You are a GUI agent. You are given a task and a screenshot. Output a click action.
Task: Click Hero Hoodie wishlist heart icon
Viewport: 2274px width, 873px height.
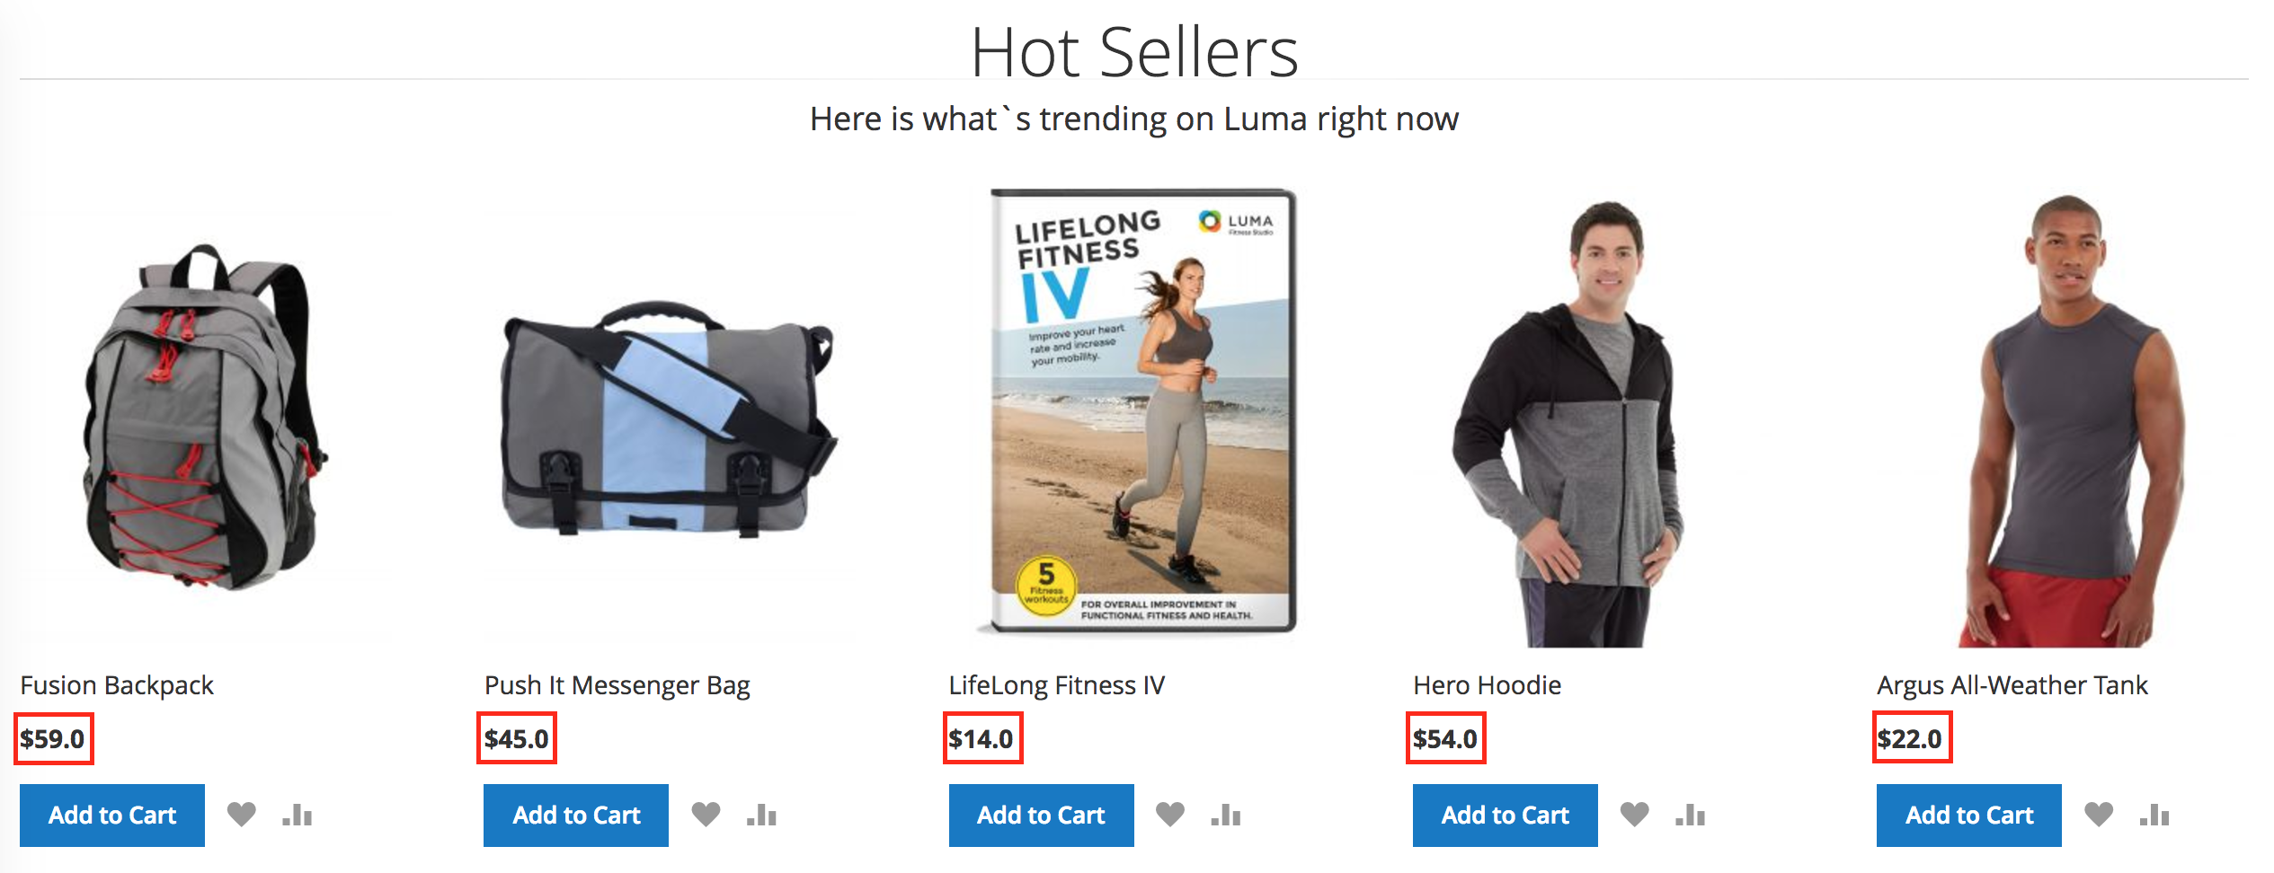(x=1634, y=815)
